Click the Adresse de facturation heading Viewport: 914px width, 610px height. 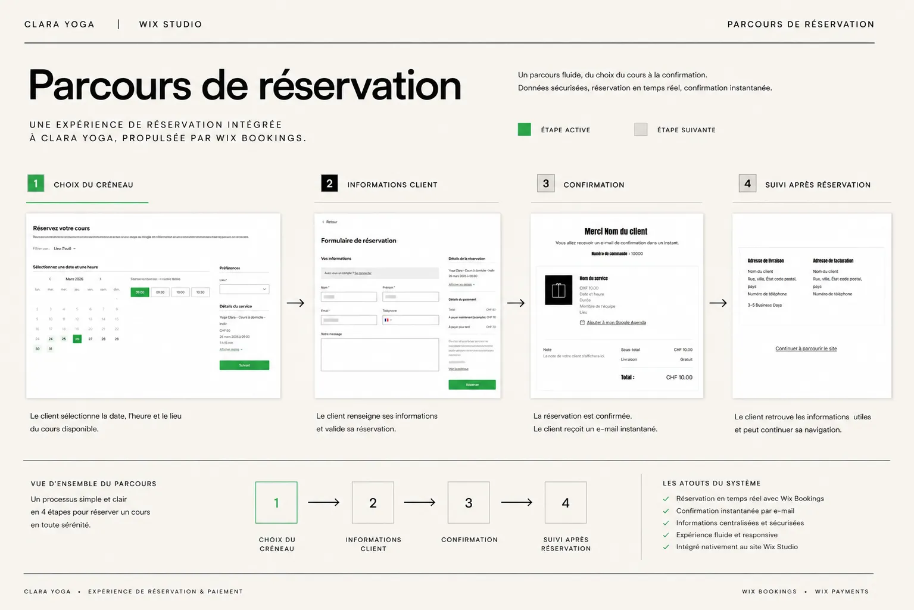[x=833, y=260]
